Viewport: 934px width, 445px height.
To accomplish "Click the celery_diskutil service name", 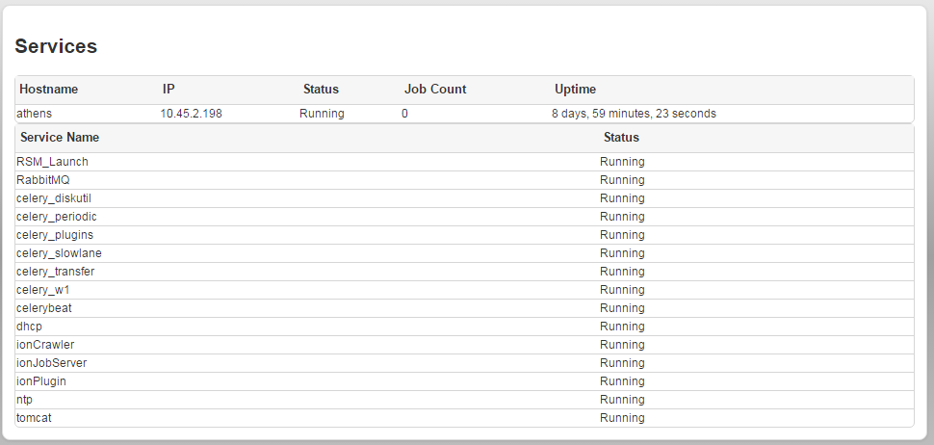I will [x=54, y=198].
